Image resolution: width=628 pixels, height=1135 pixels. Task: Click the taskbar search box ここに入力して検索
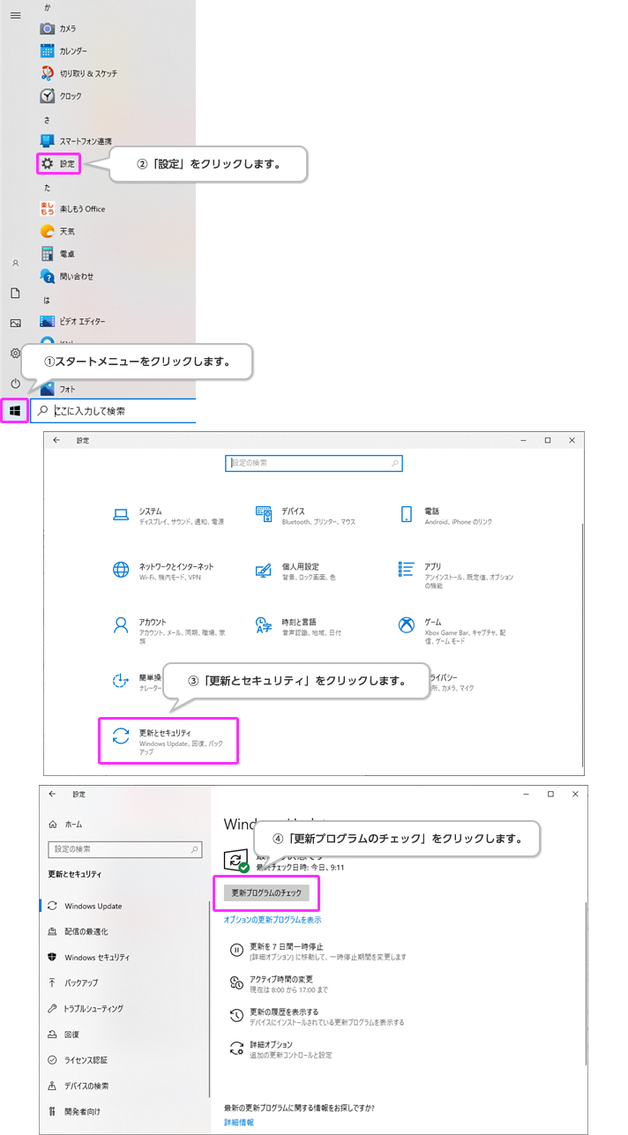(115, 411)
